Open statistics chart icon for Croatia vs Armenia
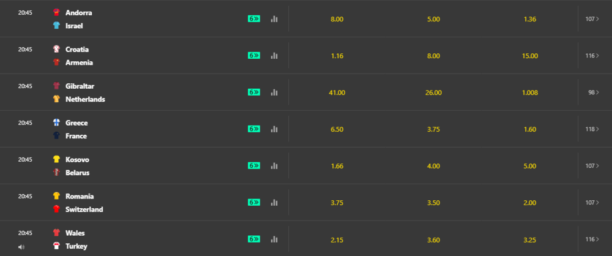This screenshot has height=256, width=612. coord(274,56)
